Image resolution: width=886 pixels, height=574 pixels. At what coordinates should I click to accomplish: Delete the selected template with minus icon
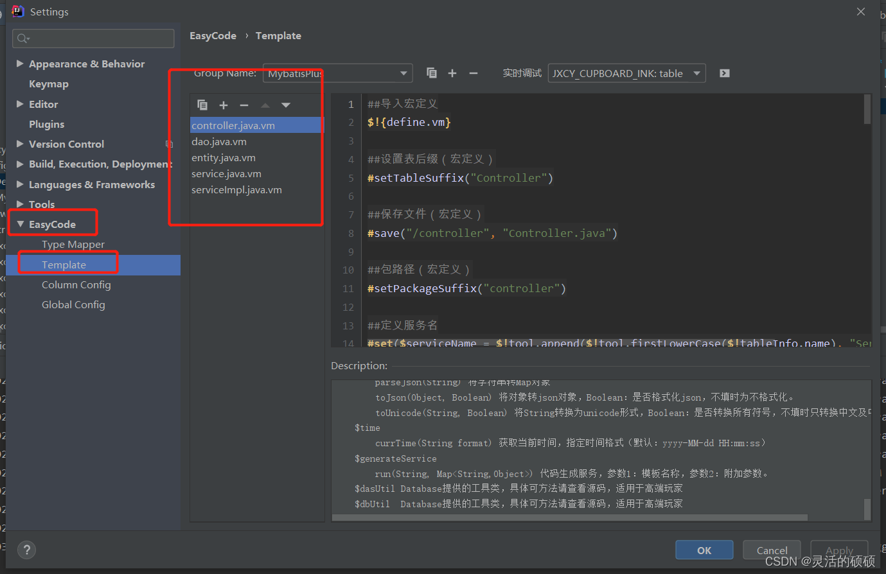(x=244, y=105)
